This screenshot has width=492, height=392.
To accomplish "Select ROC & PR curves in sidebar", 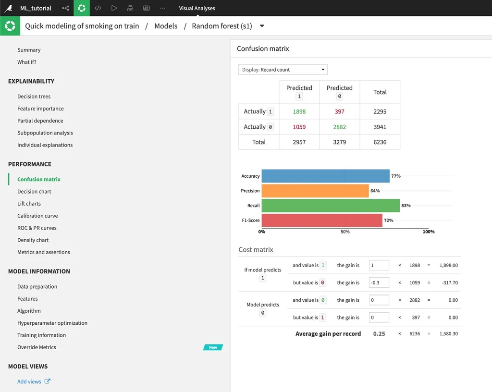I will click(37, 228).
